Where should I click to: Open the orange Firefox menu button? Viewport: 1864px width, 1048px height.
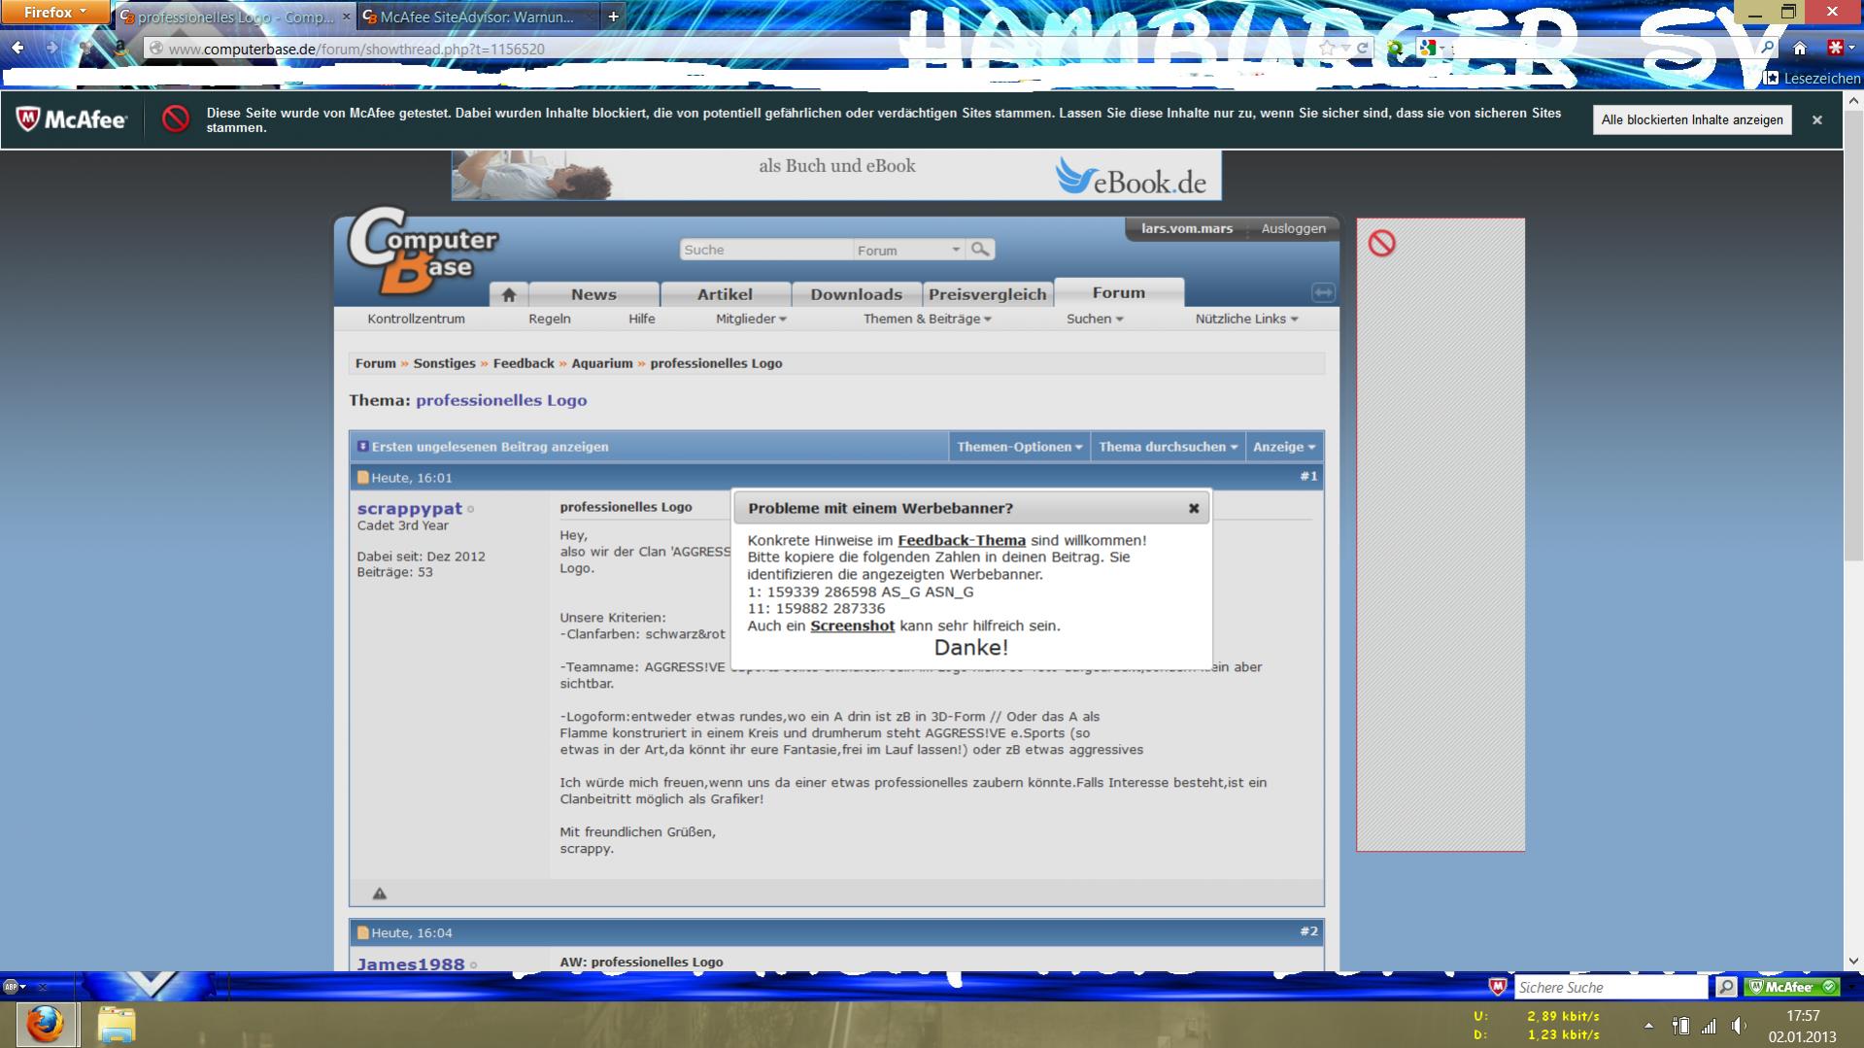pyautogui.click(x=55, y=13)
